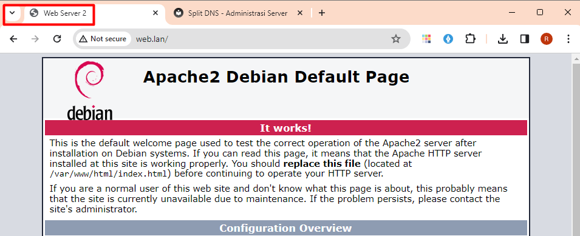Click the Configuration Overview heading
Image resolution: width=580 pixels, height=236 pixels.
pyautogui.click(x=286, y=228)
